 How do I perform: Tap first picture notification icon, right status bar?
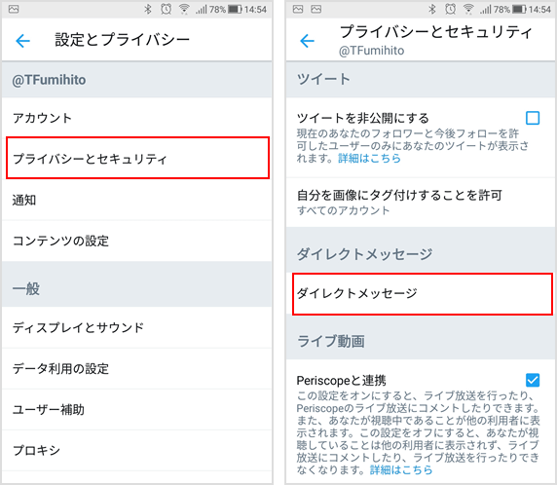(298, 9)
